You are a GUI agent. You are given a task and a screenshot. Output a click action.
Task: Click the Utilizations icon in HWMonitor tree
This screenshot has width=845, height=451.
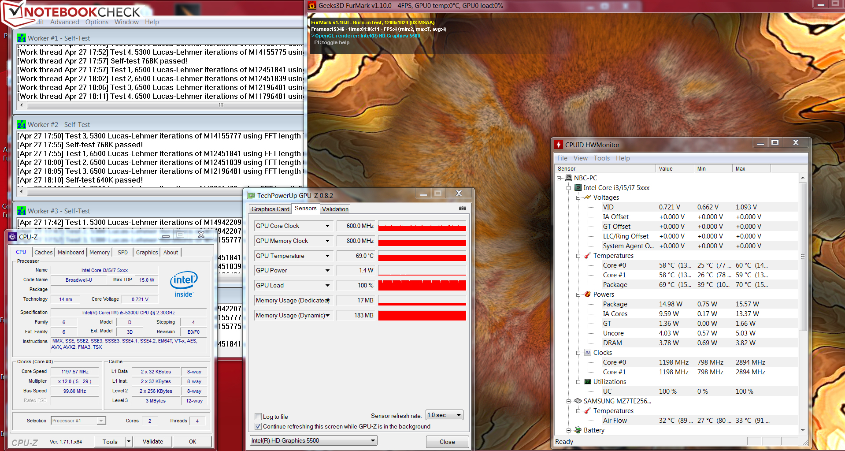click(588, 381)
